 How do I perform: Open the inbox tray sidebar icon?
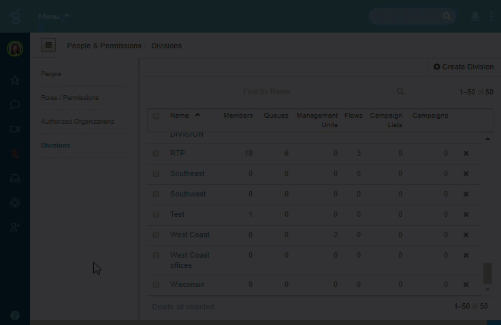click(x=15, y=178)
